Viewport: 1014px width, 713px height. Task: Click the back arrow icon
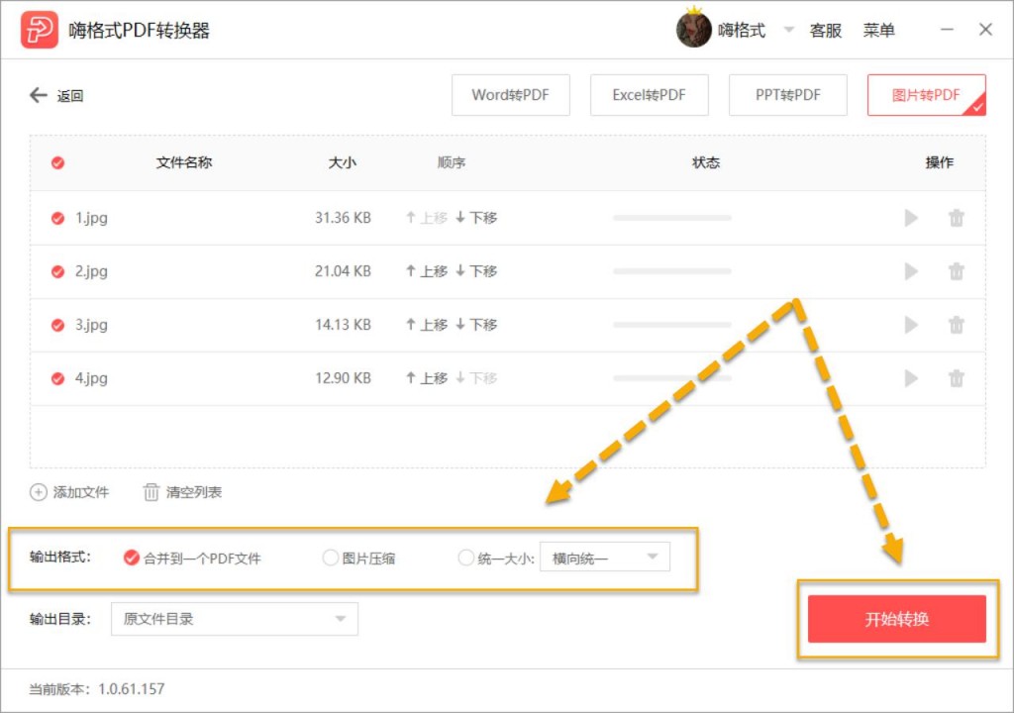(39, 95)
